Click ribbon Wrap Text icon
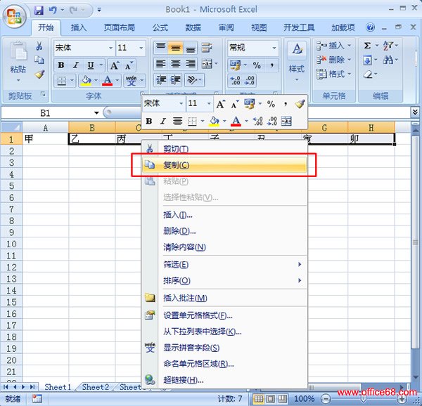The image size is (422, 406). pyautogui.click(x=207, y=48)
